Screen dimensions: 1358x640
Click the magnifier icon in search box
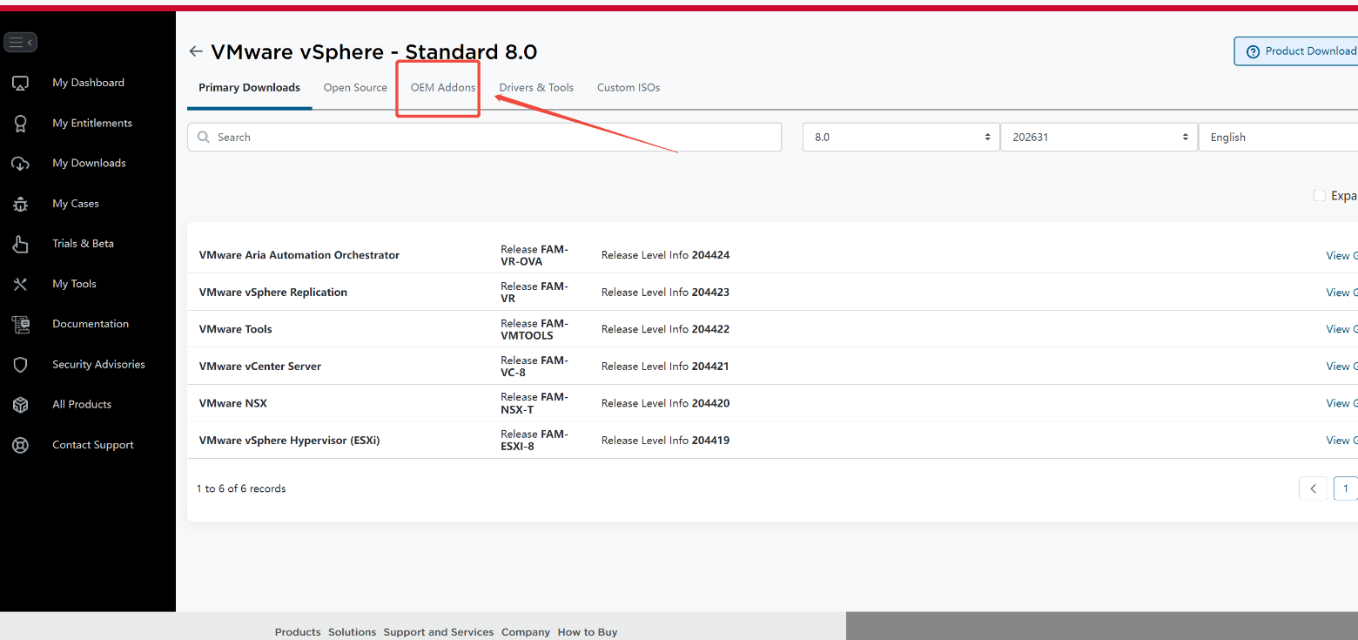(x=204, y=138)
